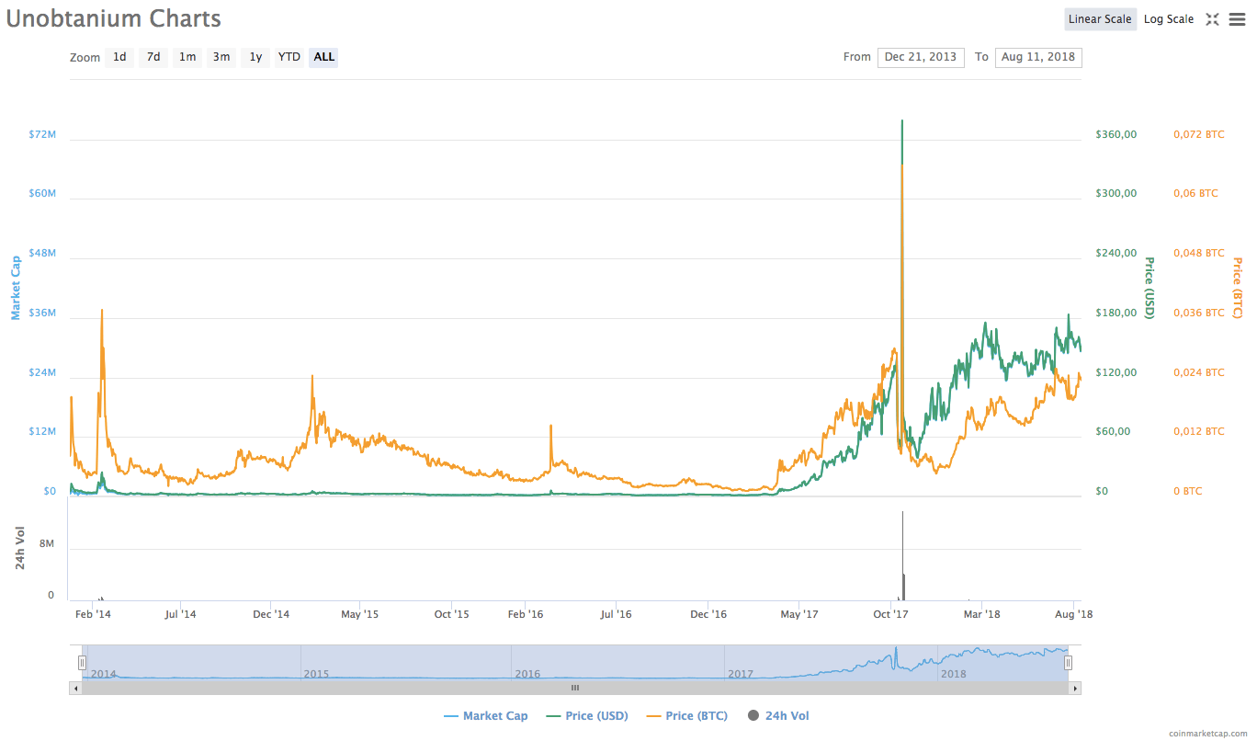Toggle Price (BTC) series in legend
Screen dimensions: 1257x741
tap(687, 716)
